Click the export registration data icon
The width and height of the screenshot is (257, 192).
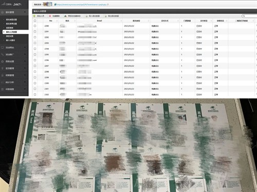tap(105, 16)
